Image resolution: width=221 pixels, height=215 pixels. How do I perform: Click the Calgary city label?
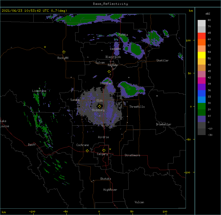pos(102,154)
